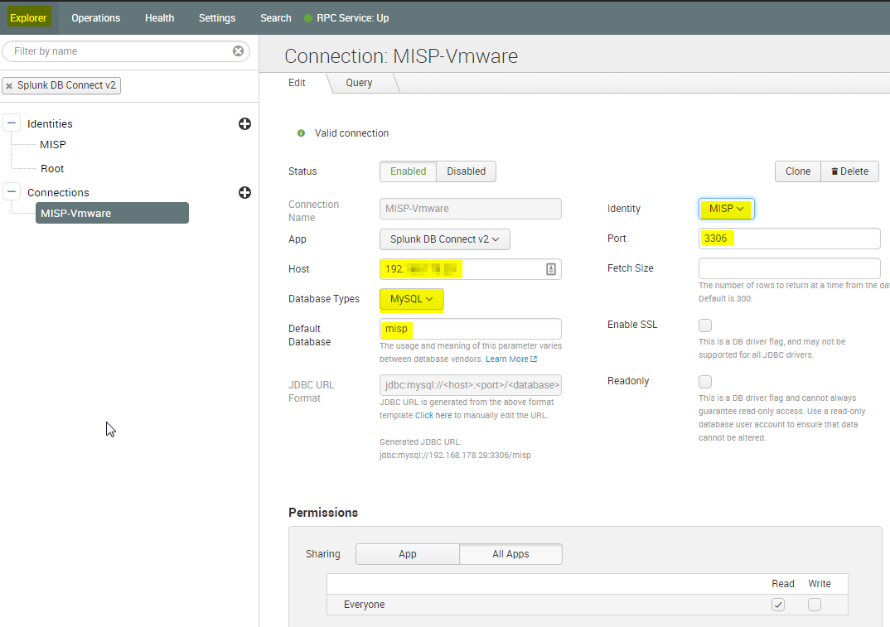Click the Permissions section heading
This screenshot has height=627, width=890.
pyautogui.click(x=323, y=513)
